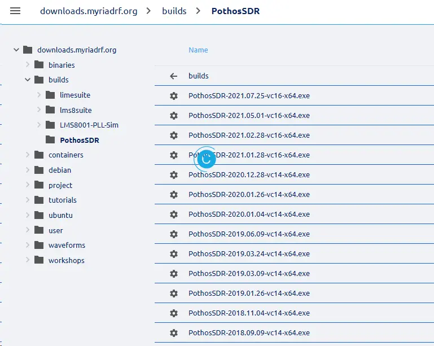Expand the ubuntu folder
Screen dimensions: 434x346
tap(28, 215)
